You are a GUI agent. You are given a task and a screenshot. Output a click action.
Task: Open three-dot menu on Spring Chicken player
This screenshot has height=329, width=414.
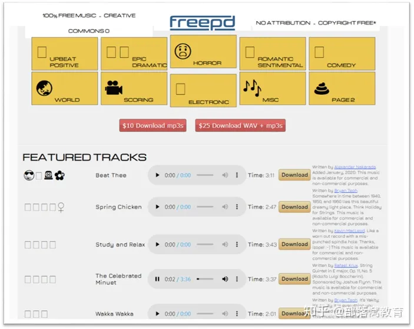237,207
